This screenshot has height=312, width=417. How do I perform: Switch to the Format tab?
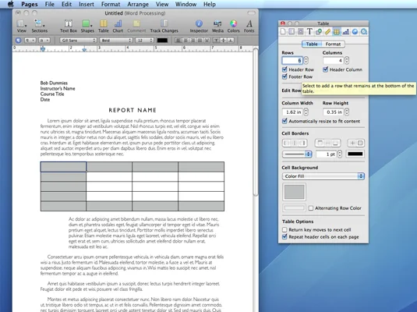(333, 44)
